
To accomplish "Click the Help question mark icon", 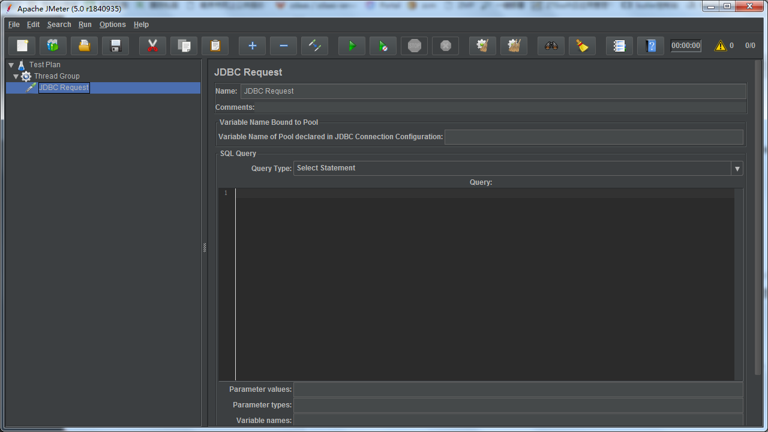I will 651,46.
